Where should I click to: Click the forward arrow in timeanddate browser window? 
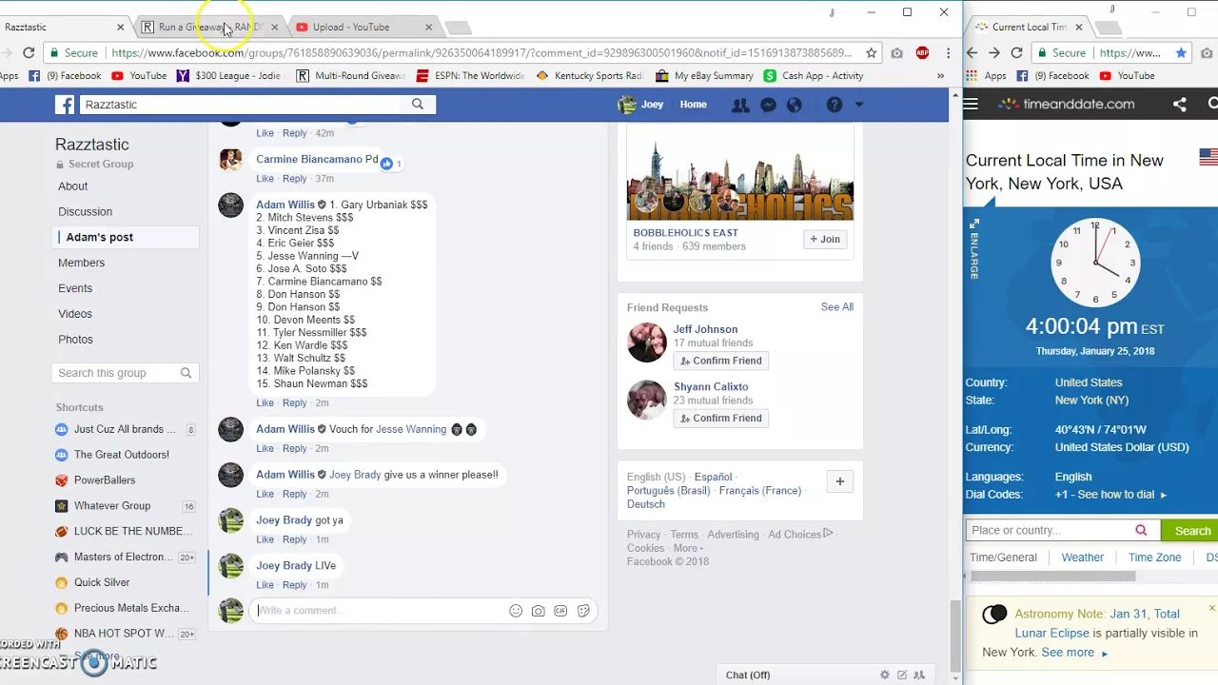coord(994,53)
